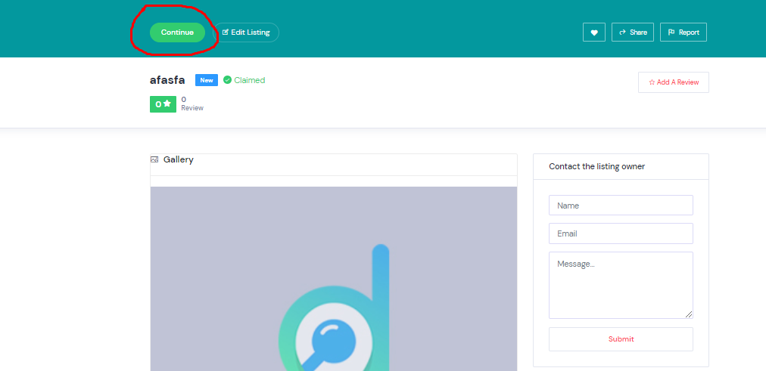This screenshot has height=371, width=766.
Task: Share this listing
Action: [633, 32]
